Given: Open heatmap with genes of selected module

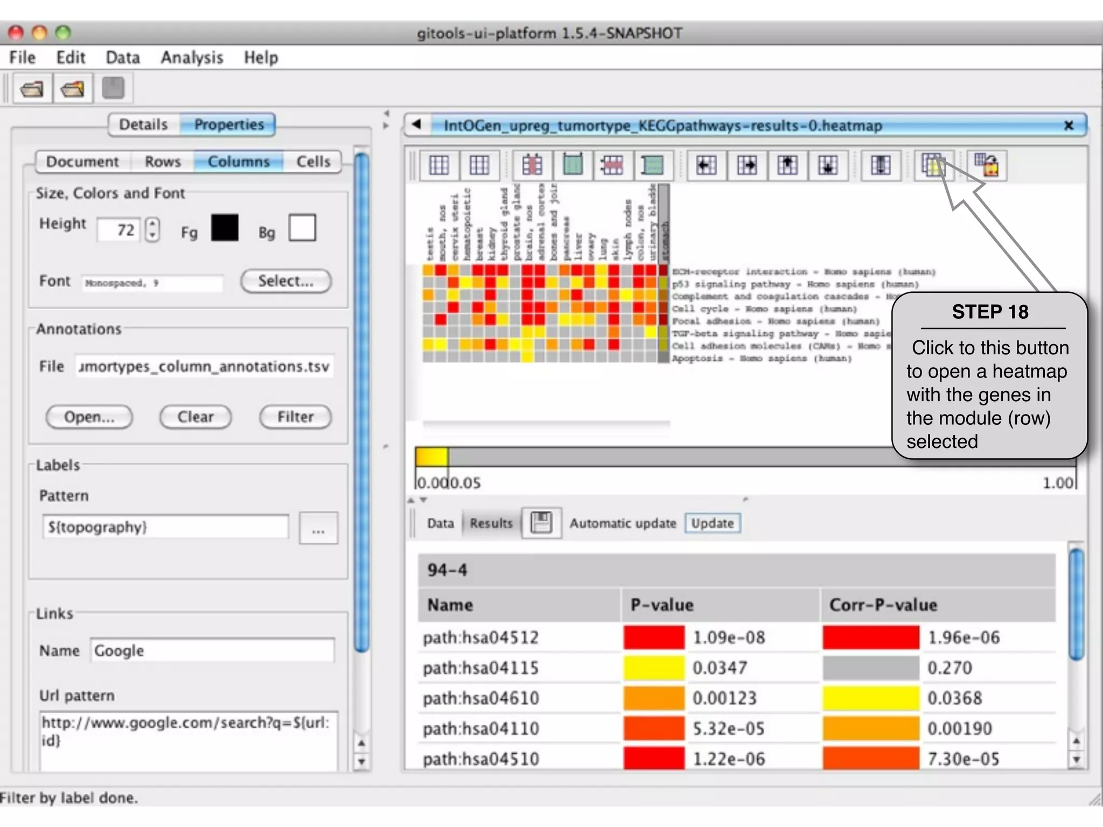Looking at the screenshot, I should (x=933, y=165).
